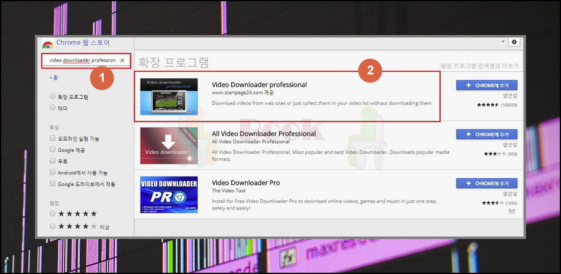This screenshot has width=561, height=274.
Task: Select the five star rating filter
Action: coord(53,214)
